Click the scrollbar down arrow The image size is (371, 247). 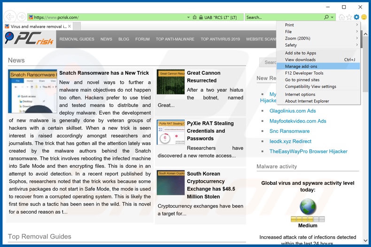point(365,240)
